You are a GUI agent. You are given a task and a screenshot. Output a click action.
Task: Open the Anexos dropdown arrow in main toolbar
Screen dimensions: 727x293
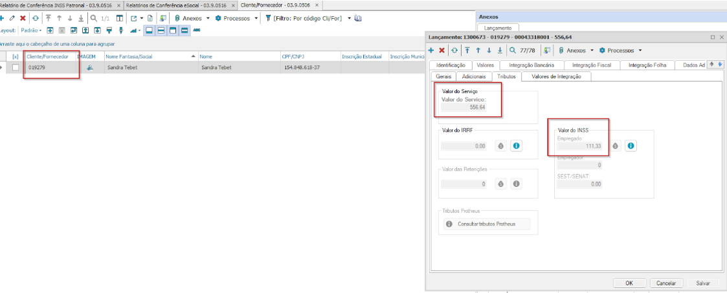click(208, 19)
